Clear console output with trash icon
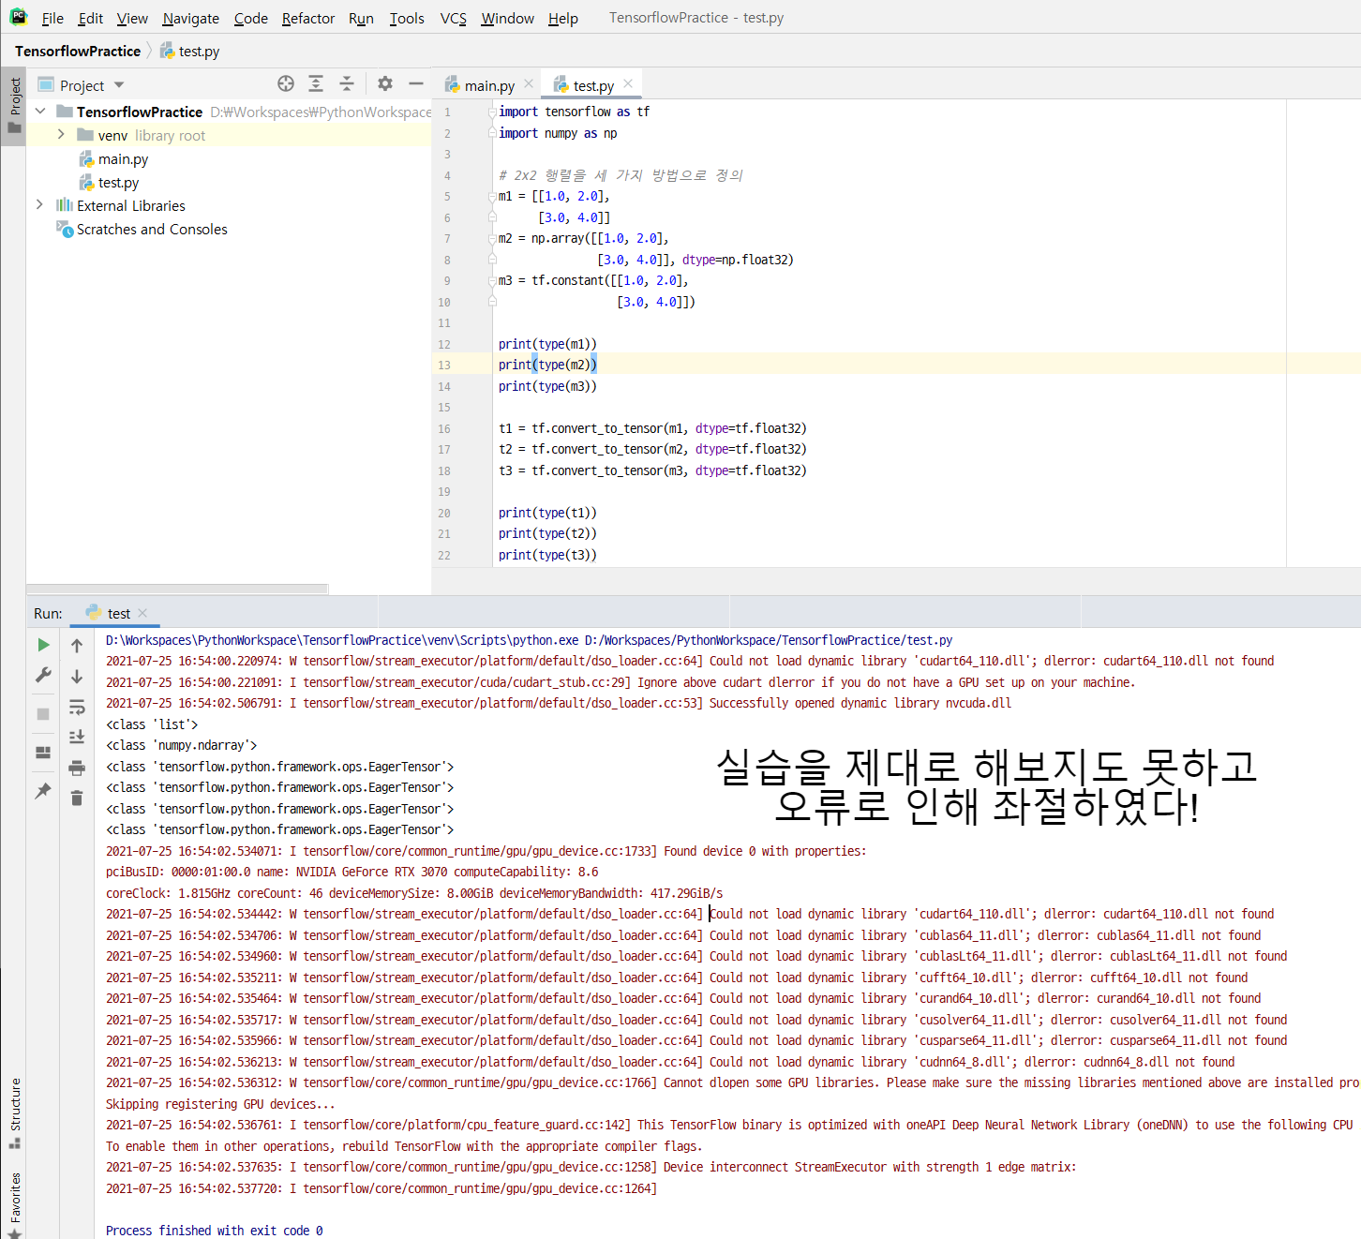 pos(77,799)
